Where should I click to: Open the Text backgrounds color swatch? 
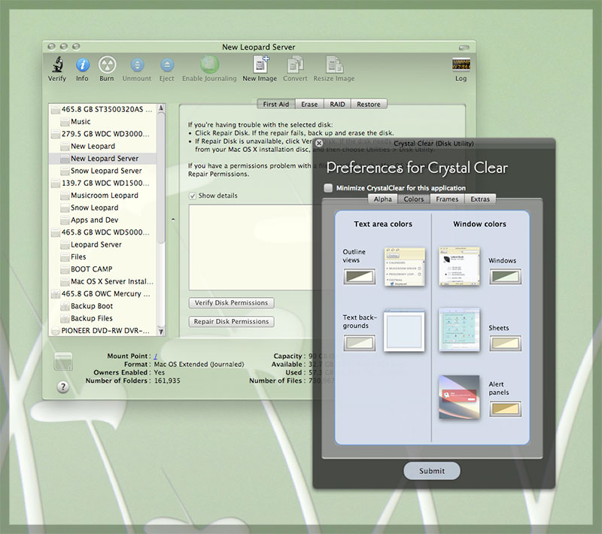pyautogui.click(x=360, y=343)
